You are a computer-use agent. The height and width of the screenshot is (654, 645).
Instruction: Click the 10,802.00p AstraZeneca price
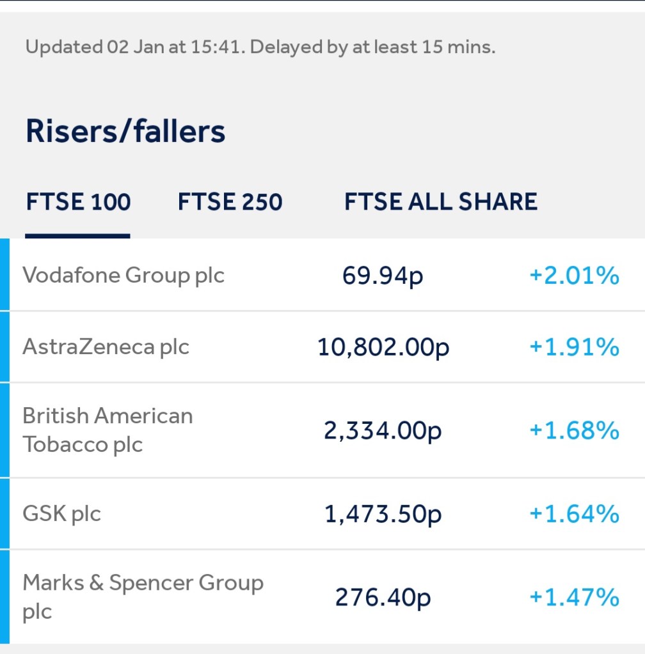point(383,348)
